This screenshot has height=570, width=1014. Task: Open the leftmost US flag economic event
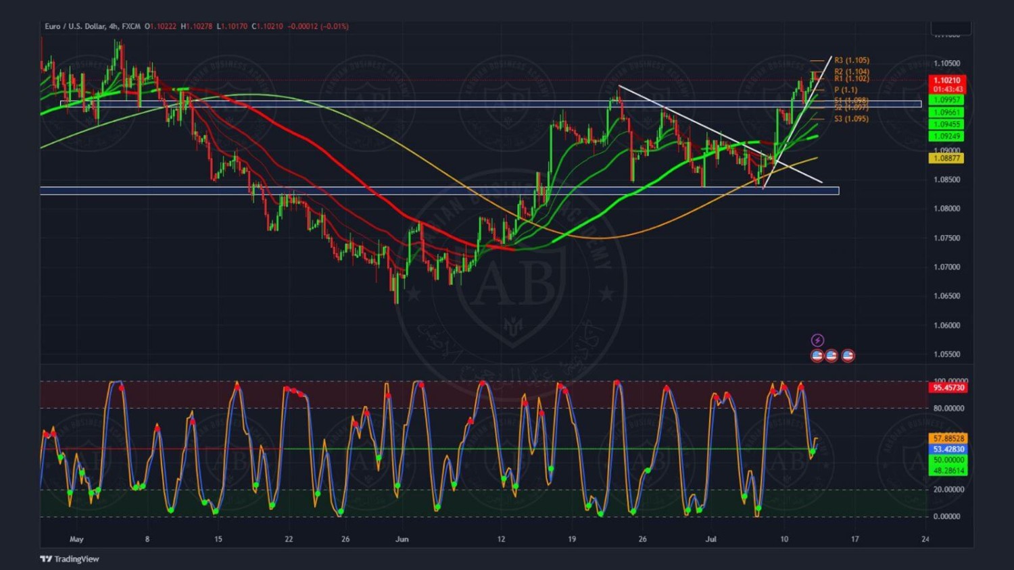[x=817, y=355]
